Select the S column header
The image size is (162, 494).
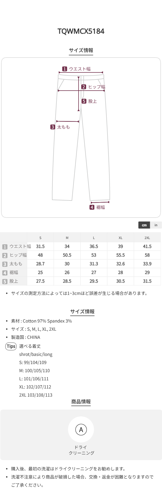point(40,238)
